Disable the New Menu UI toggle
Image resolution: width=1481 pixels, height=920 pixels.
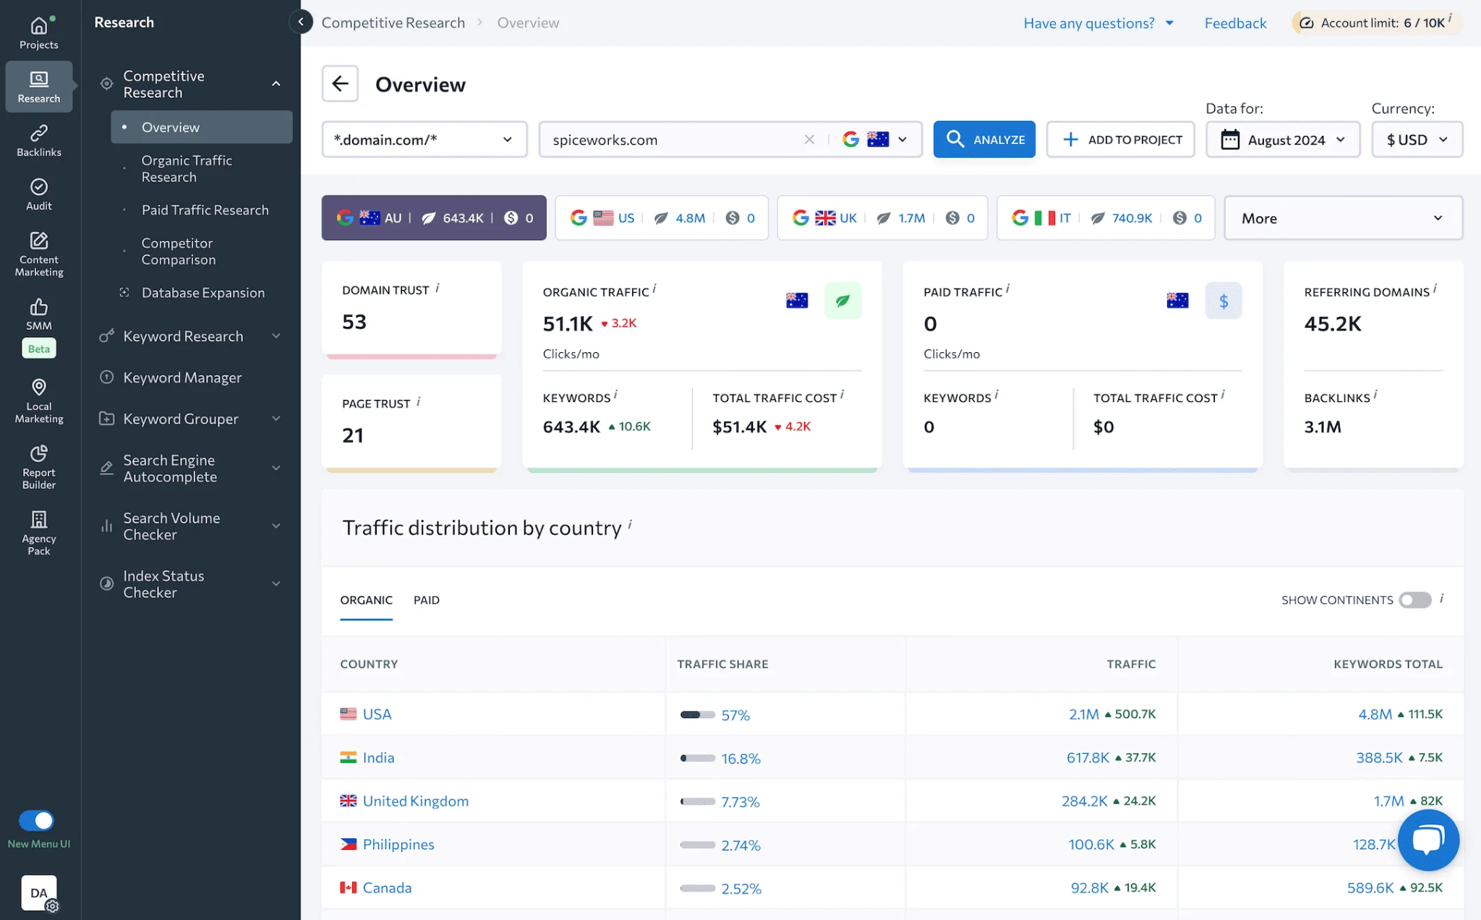[38, 820]
